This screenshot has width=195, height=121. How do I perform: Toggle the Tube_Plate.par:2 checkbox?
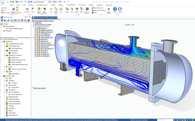(x=35, y=36)
